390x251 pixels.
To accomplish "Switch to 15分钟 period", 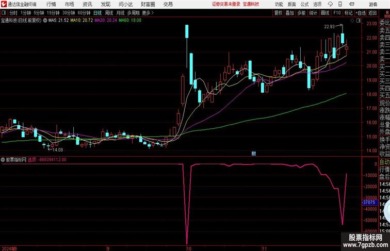I will (x=53, y=13).
